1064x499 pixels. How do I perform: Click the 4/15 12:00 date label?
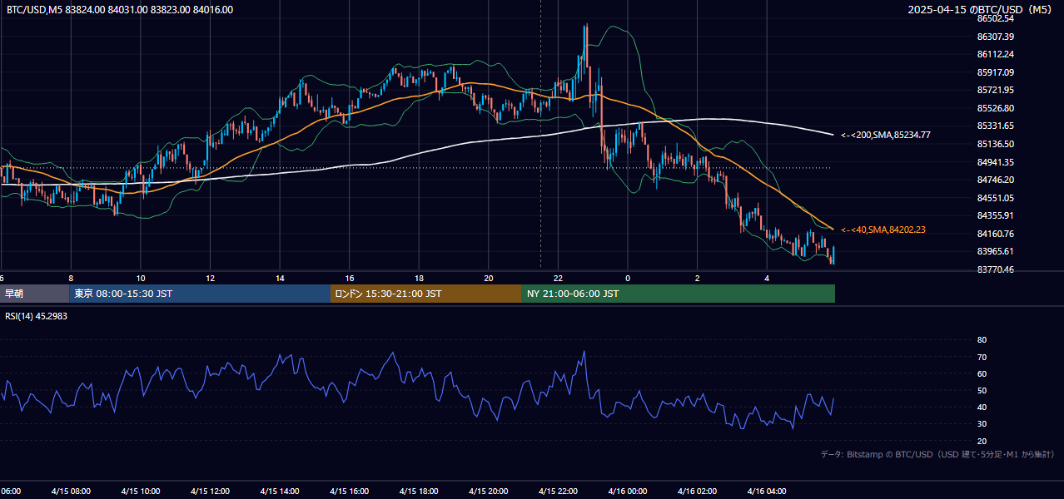pos(210,491)
